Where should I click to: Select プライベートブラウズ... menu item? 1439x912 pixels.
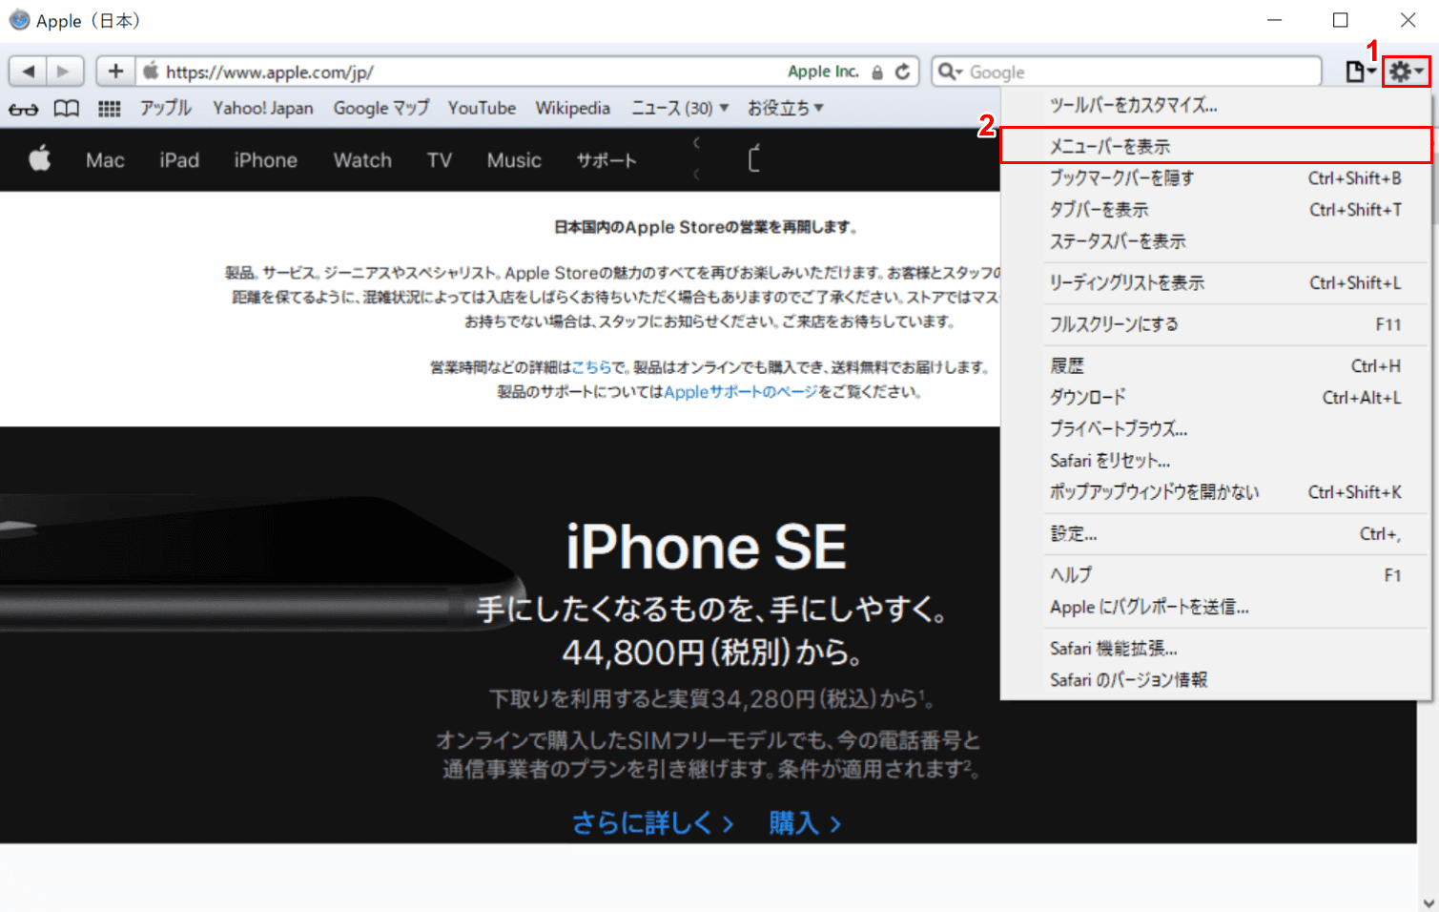[1216, 428]
